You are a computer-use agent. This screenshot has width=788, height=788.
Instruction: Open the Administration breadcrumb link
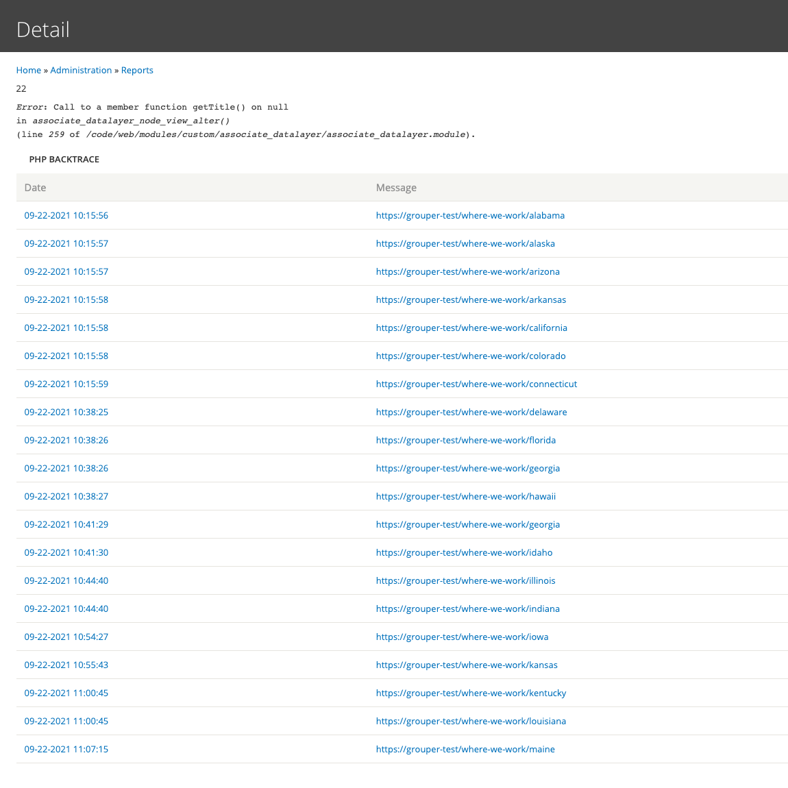click(81, 71)
